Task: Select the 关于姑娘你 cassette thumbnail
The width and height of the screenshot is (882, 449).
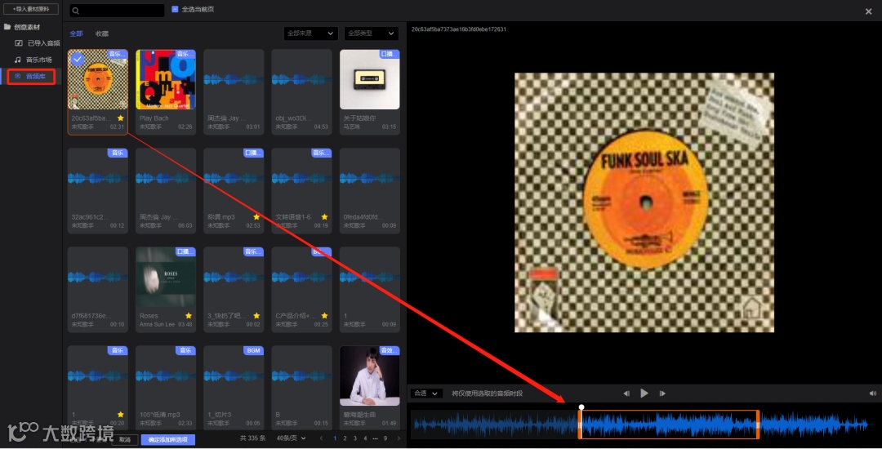Action: tap(370, 79)
